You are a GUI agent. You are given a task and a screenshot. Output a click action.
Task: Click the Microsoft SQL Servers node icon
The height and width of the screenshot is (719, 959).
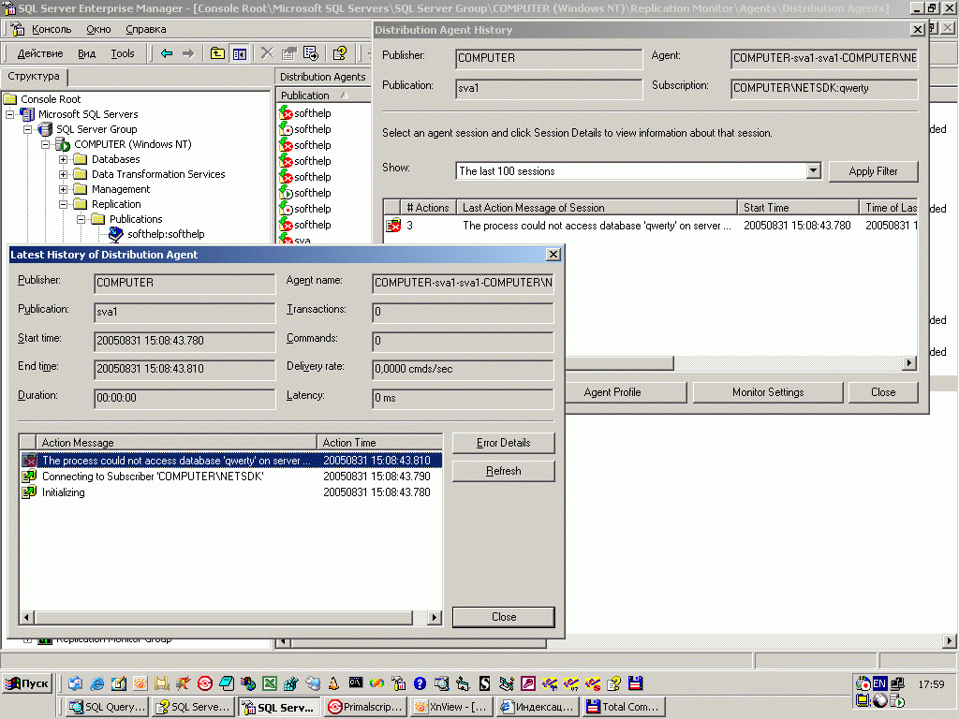tap(27, 114)
